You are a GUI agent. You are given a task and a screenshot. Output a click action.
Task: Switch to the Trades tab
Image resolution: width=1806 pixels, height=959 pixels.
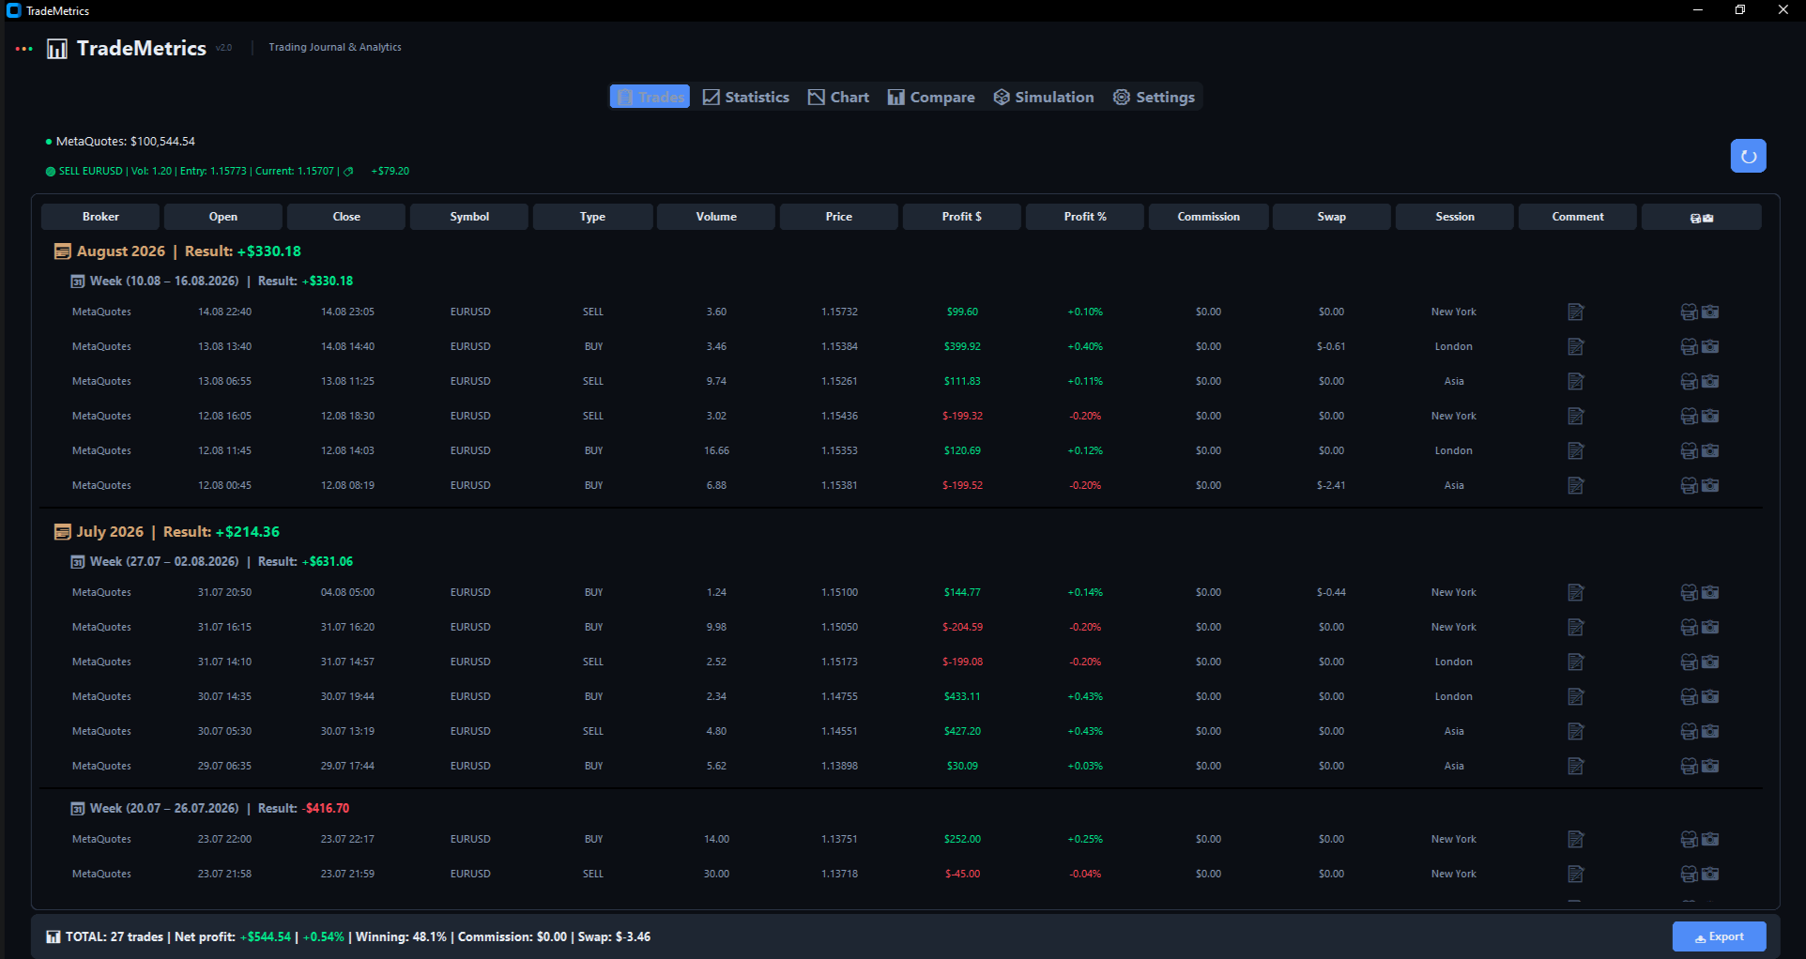(650, 97)
